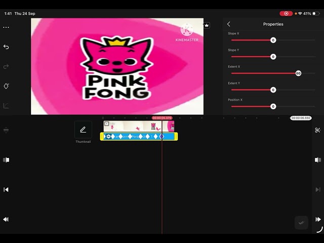Screen dimensions: 324x243
Task: Tap the 41% battery indicator
Action: point(311,14)
